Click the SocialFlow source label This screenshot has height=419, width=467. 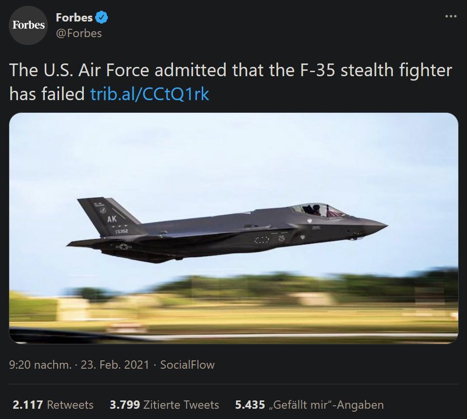coord(187,365)
